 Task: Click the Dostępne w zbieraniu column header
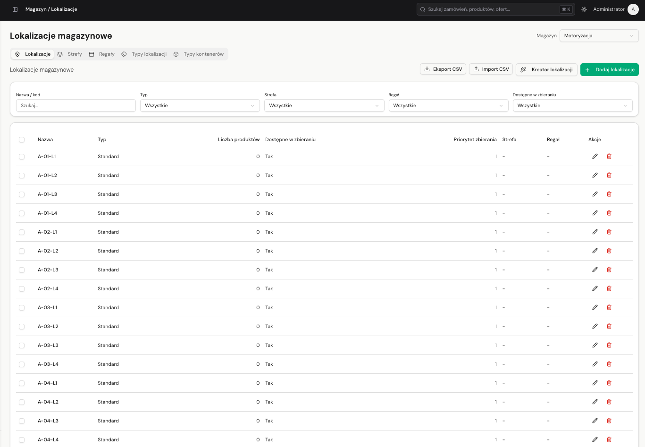(290, 140)
